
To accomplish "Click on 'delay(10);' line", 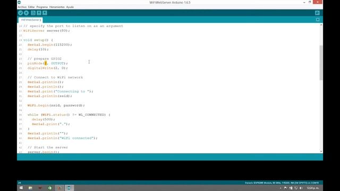I will tap(38, 49).
